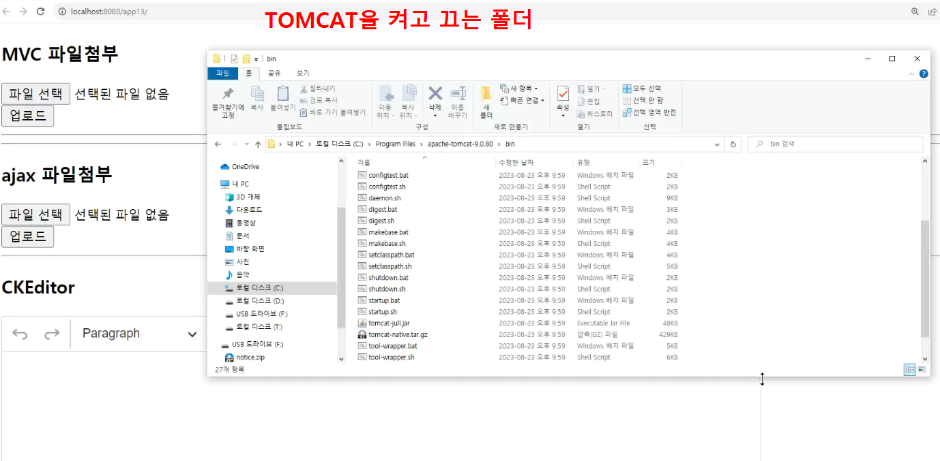This screenshot has height=461, width=940.
Task: Open the browser zoom magnifier icon
Action: (x=915, y=12)
